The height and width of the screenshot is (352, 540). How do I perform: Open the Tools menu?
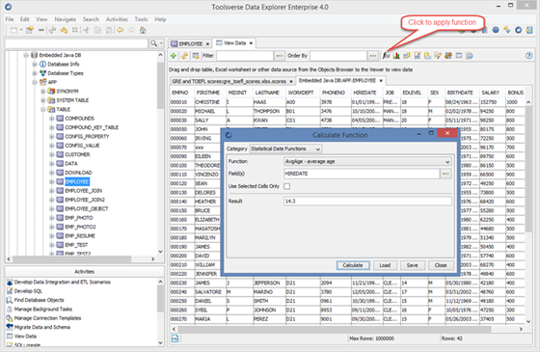click(x=141, y=19)
